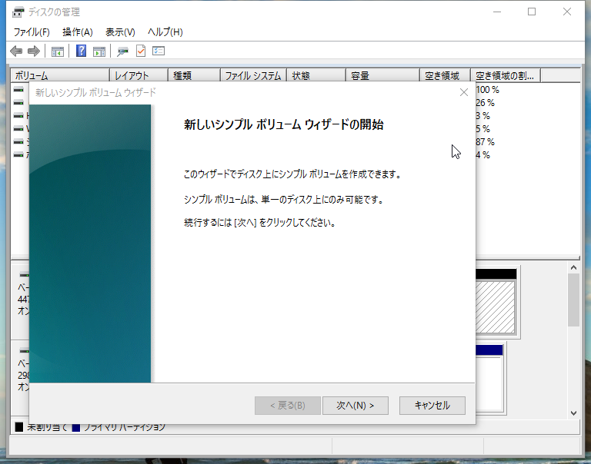The height and width of the screenshot is (464, 591).
Task: Click the connect/rescan disks toolbar icon
Action: pos(122,51)
